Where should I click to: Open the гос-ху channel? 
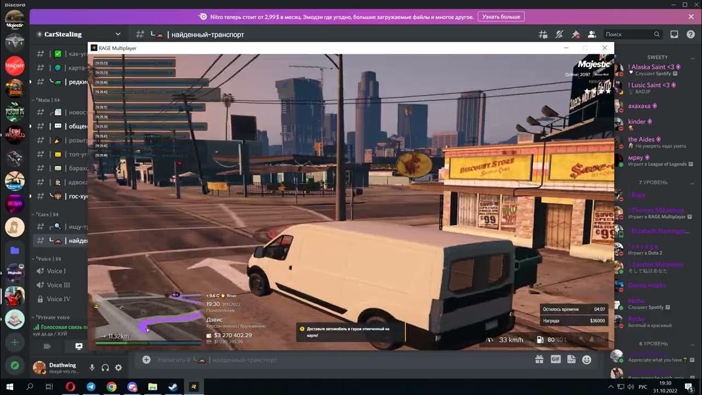click(60, 196)
